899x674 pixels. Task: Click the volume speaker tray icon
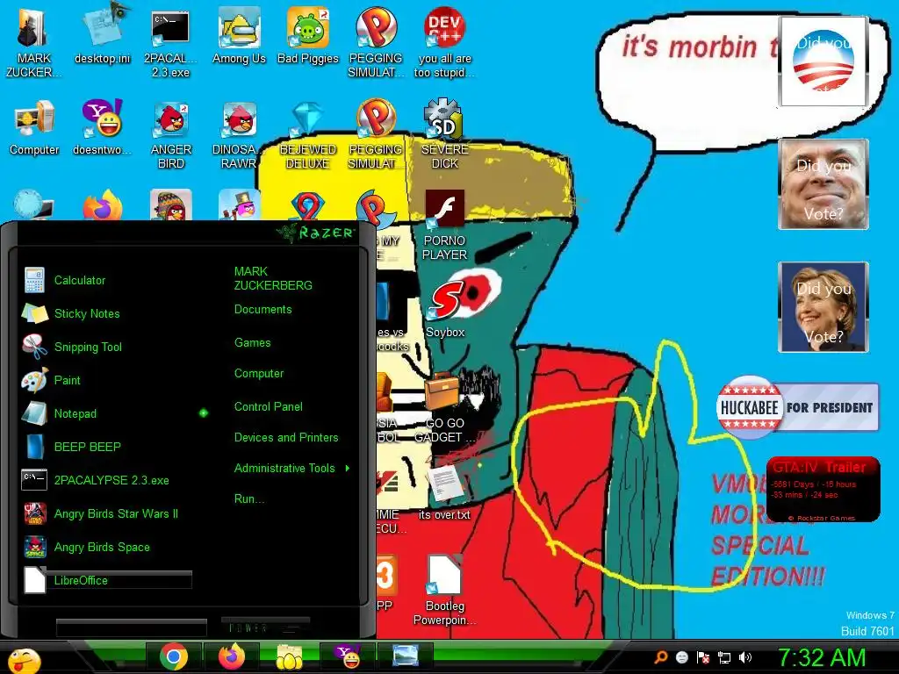tap(744, 657)
